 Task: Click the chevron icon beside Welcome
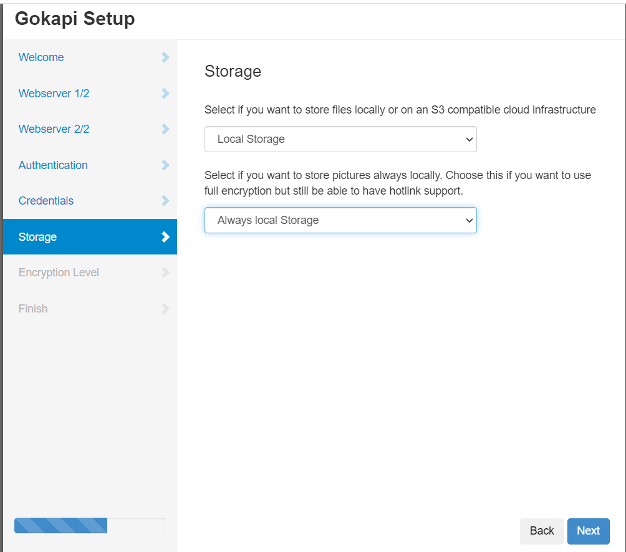click(165, 57)
